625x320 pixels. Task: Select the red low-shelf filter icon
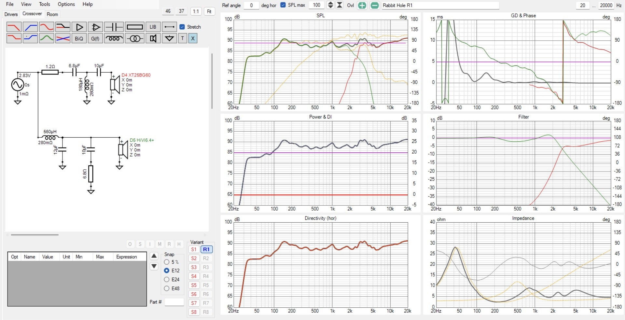tap(14, 38)
